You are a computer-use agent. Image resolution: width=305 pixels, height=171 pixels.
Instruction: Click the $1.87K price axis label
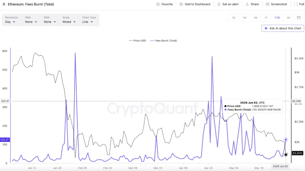pos(298,153)
